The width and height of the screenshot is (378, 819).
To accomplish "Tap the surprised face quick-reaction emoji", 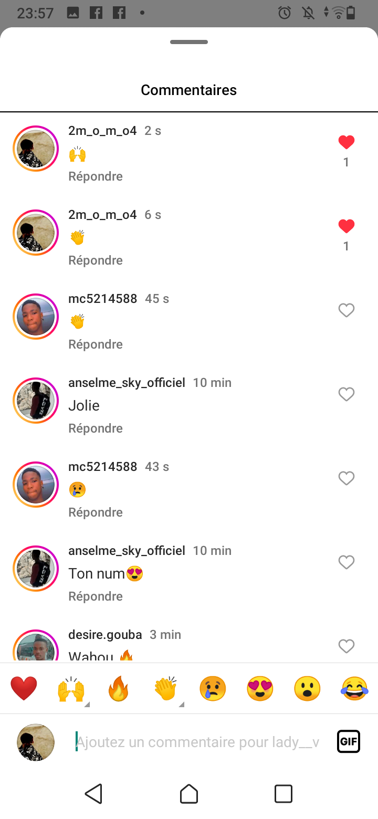I will pyautogui.click(x=307, y=688).
